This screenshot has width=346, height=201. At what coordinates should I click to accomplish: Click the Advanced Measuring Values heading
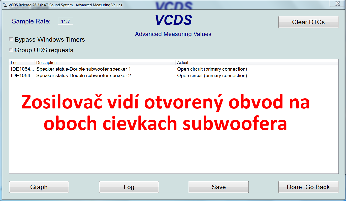(173, 34)
